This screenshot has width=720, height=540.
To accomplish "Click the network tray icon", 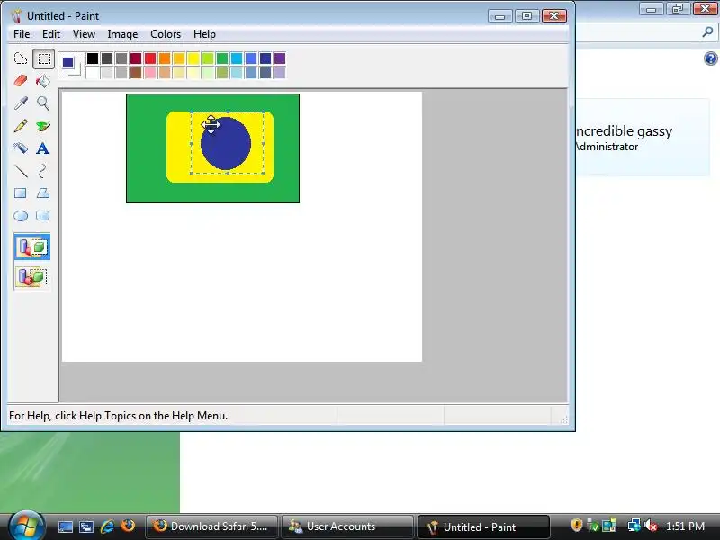I will 634,525.
